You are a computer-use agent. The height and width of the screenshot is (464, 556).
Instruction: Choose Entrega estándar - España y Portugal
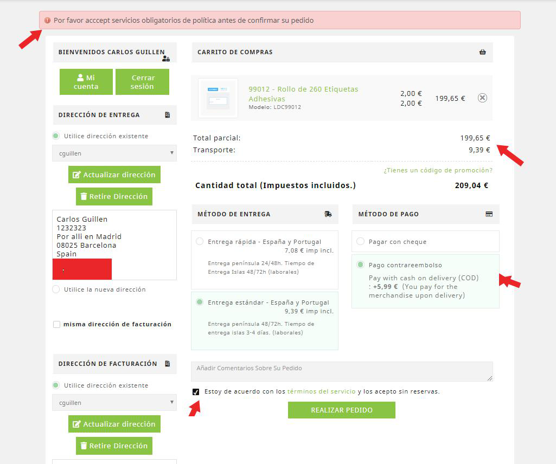tap(200, 302)
